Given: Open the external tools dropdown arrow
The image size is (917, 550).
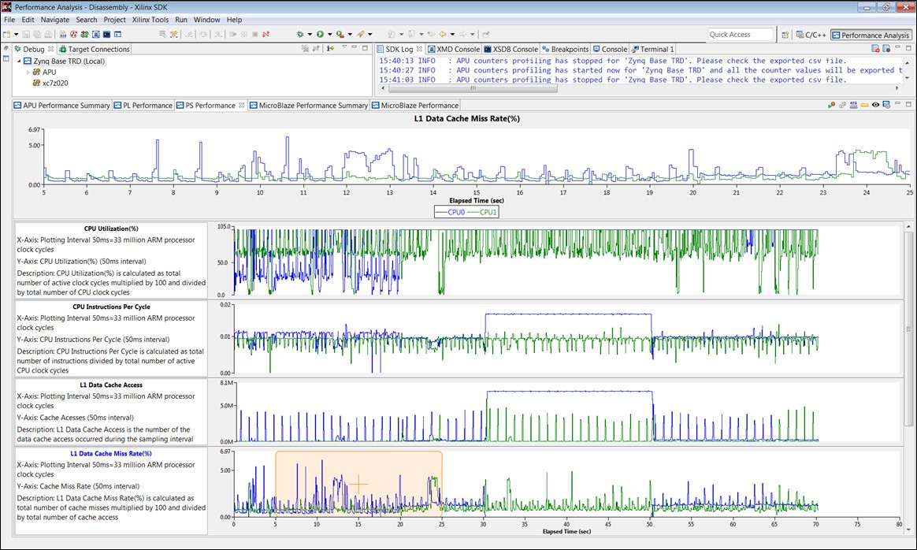Looking at the screenshot, I should click(x=370, y=35).
